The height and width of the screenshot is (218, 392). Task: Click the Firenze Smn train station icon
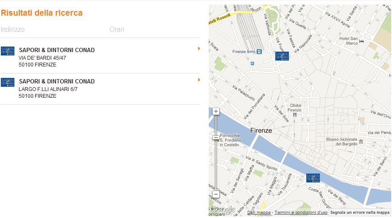259,52
